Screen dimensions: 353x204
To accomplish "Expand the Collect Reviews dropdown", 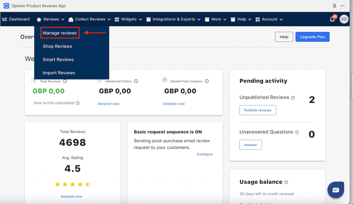I will tap(90, 19).
